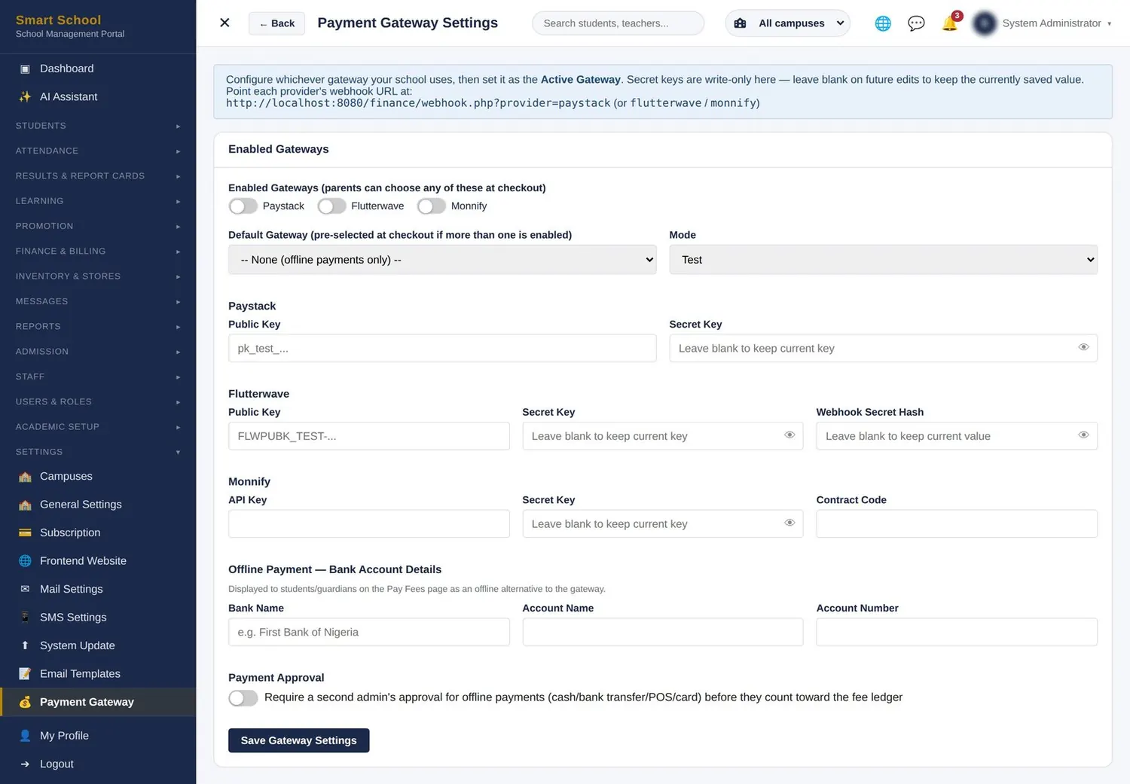Viewport: 1130px width, 784px height.
Task: Click the Bank Name input field
Action: [x=369, y=632]
